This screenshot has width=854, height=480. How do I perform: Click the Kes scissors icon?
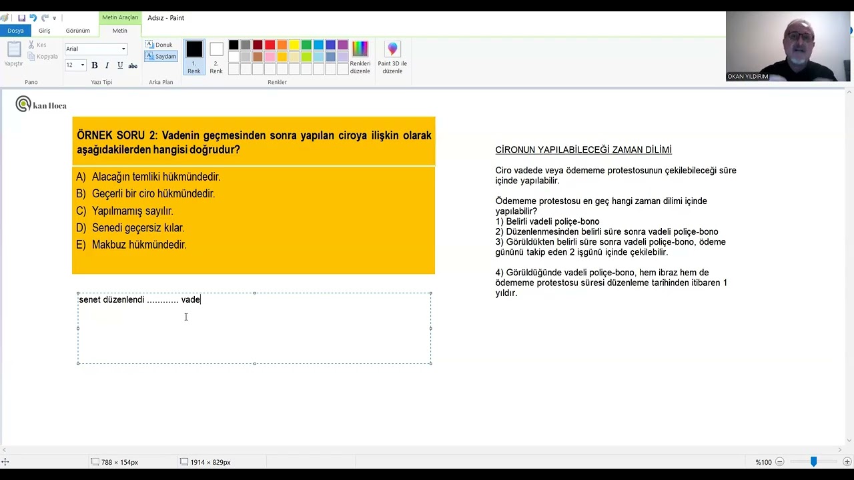pyautogui.click(x=31, y=45)
